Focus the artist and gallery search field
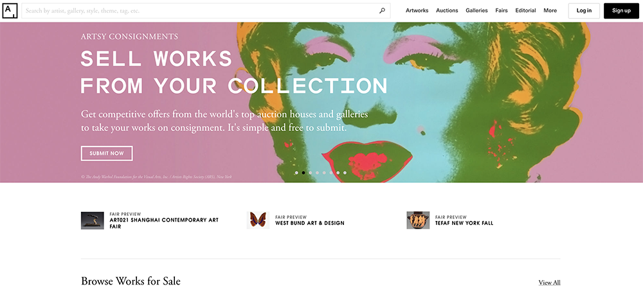This screenshot has width=643, height=298. [x=206, y=11]
